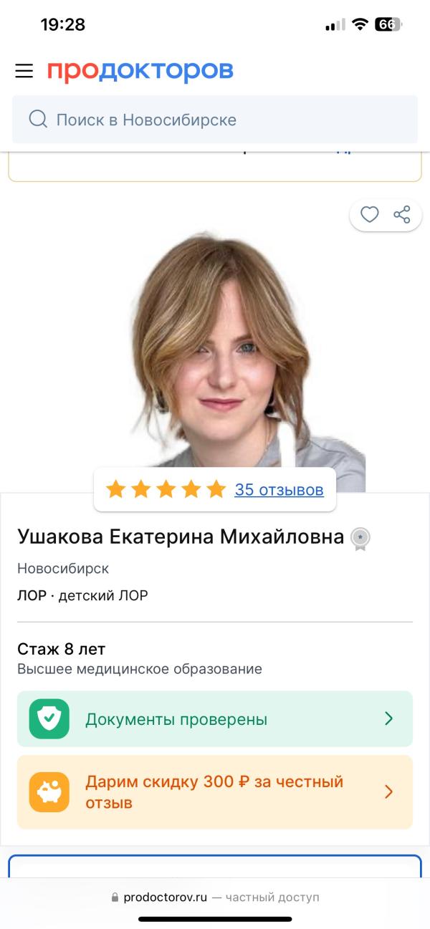Tap the green shield verified icon
This screenshot has width=430, height=929.
pos(49,719)
